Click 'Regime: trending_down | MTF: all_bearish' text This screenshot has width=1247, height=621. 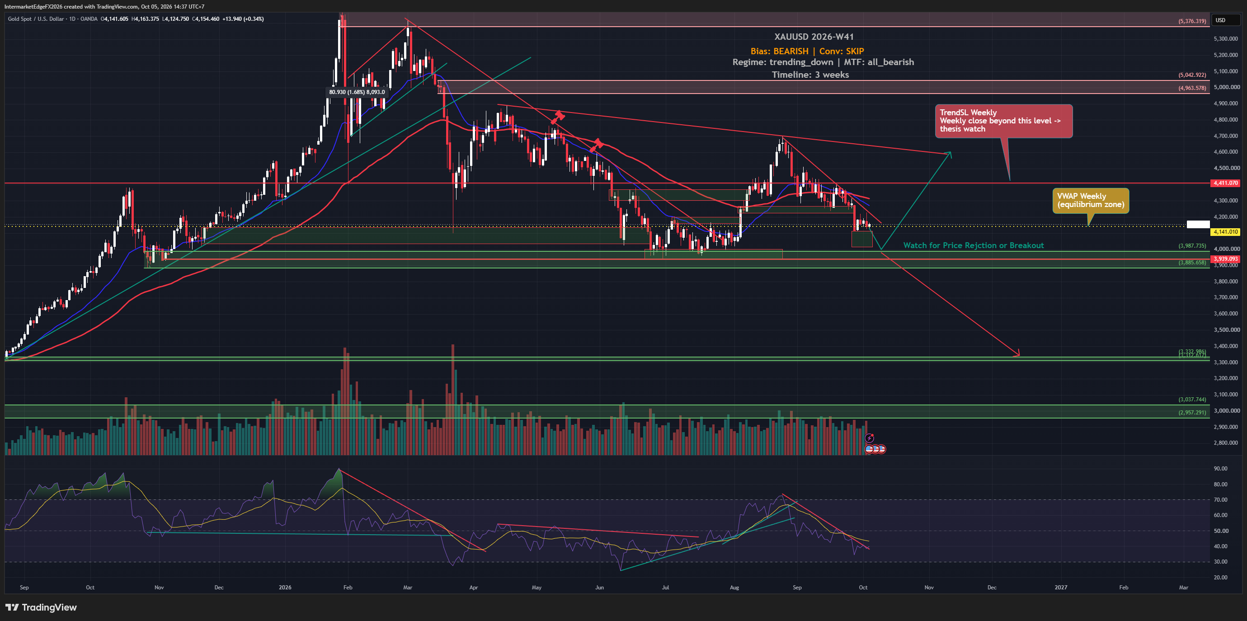click(x=823, y=62)
